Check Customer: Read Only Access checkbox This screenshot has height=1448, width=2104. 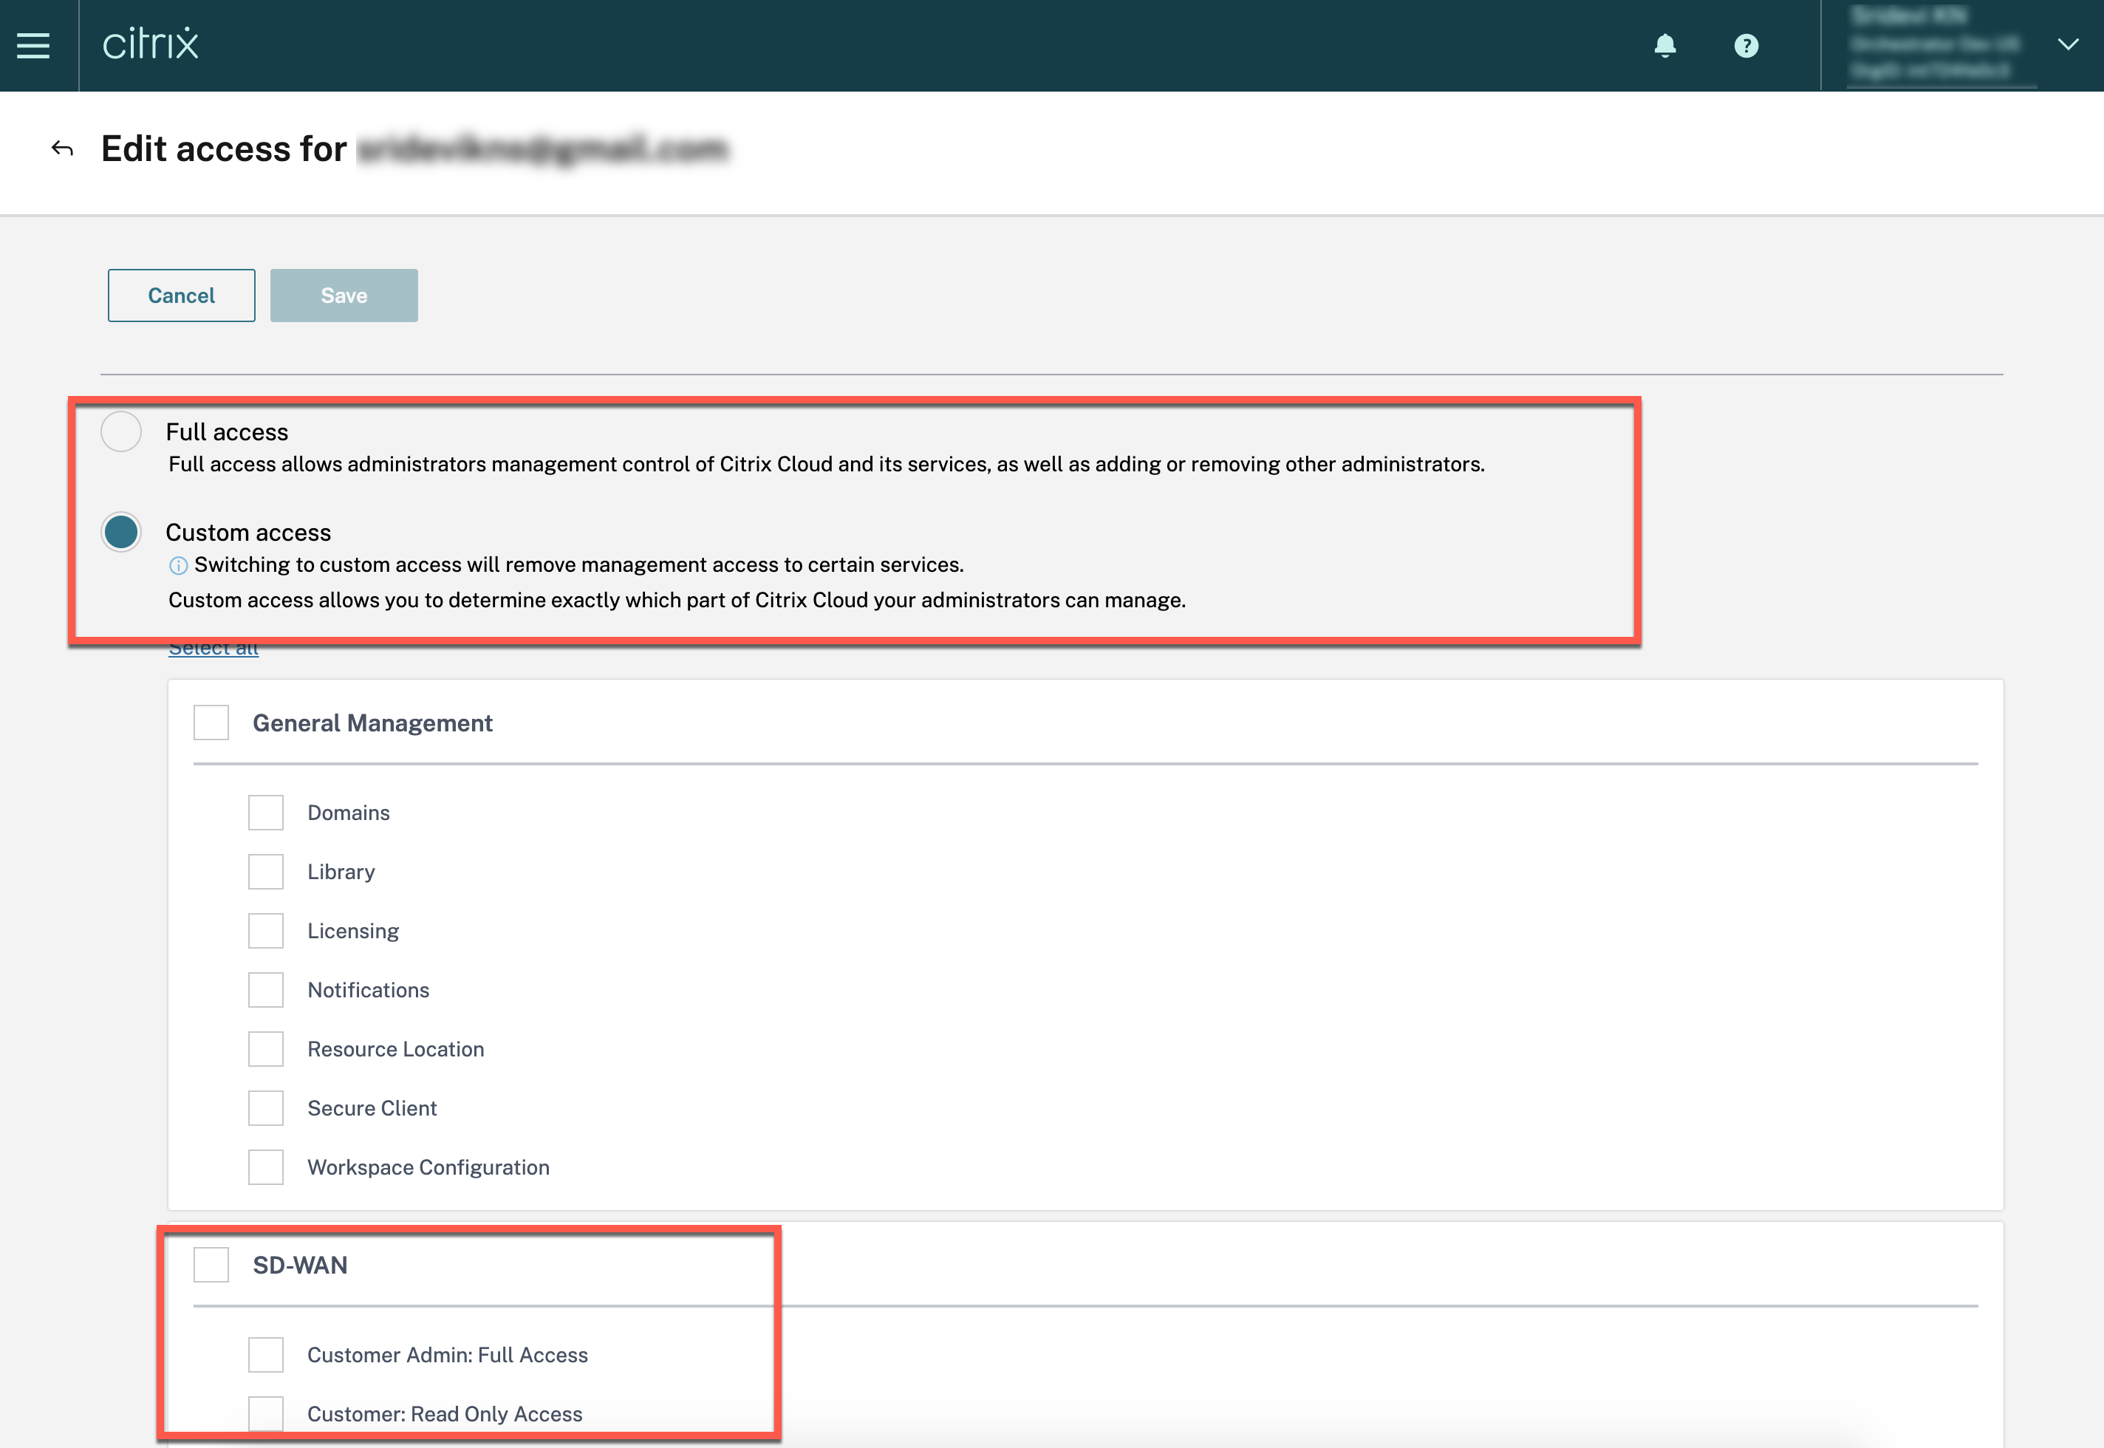(x=266, y=1413)
